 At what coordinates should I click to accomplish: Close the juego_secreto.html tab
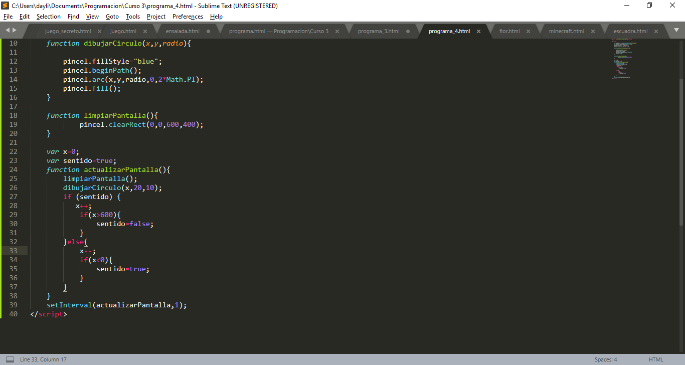(100, 31)
